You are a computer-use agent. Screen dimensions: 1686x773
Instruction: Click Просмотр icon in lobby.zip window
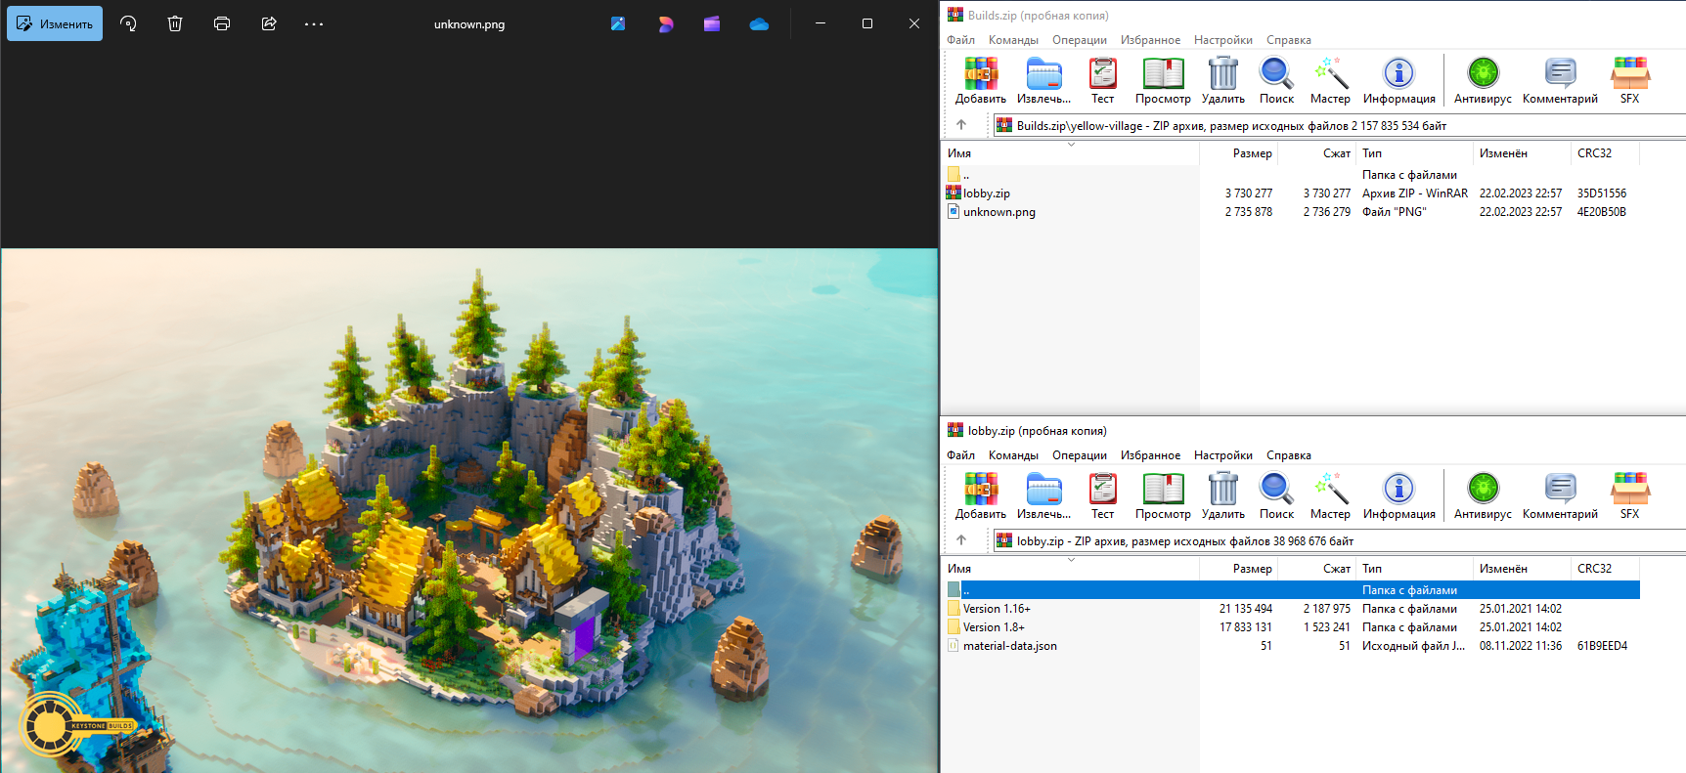(1163, 495)
